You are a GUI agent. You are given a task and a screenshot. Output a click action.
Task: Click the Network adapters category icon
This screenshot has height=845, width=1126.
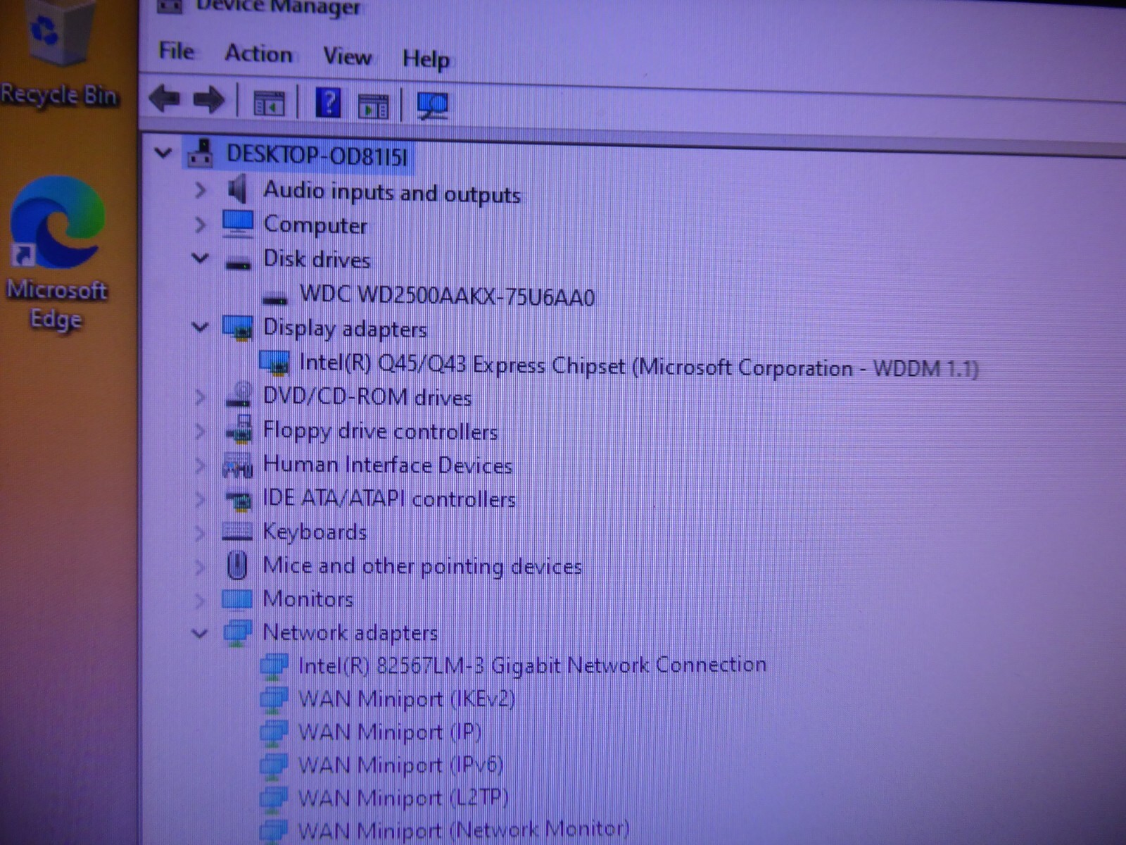[237, 632]
